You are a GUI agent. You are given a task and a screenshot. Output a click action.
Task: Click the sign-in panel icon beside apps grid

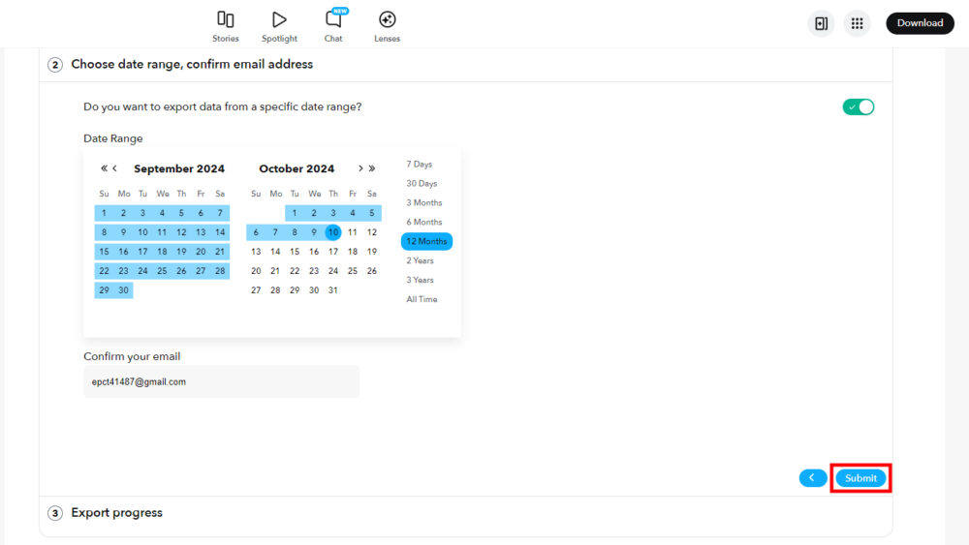click(x=822, y=23)
